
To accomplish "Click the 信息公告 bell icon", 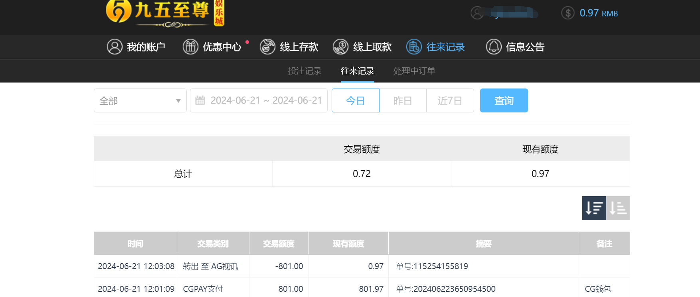I will tap(494, 47).
